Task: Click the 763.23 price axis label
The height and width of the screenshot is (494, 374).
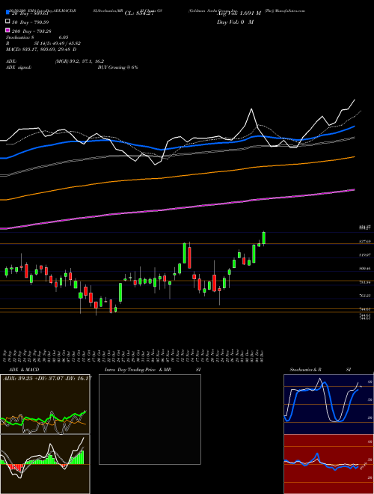Action: (x=365, y=296)
